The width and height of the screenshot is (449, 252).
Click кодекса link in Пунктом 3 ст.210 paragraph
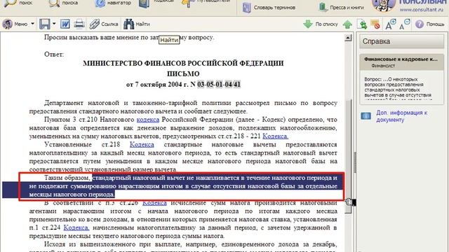(148, 120)
